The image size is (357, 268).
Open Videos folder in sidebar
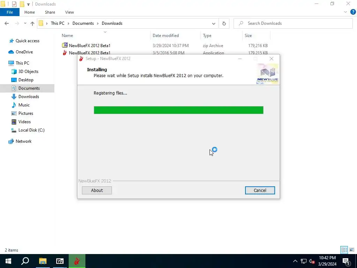click(x=24, y=122)
